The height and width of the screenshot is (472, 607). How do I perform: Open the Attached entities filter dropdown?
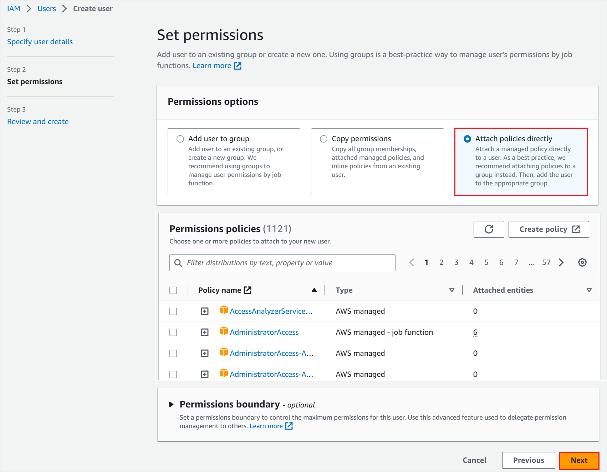click(x=589, y=290)
